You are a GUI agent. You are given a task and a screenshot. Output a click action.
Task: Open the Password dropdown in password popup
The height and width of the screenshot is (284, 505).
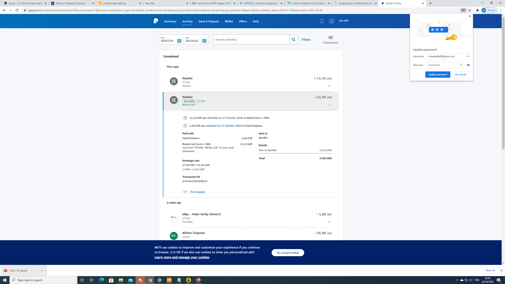click(461, 65)
